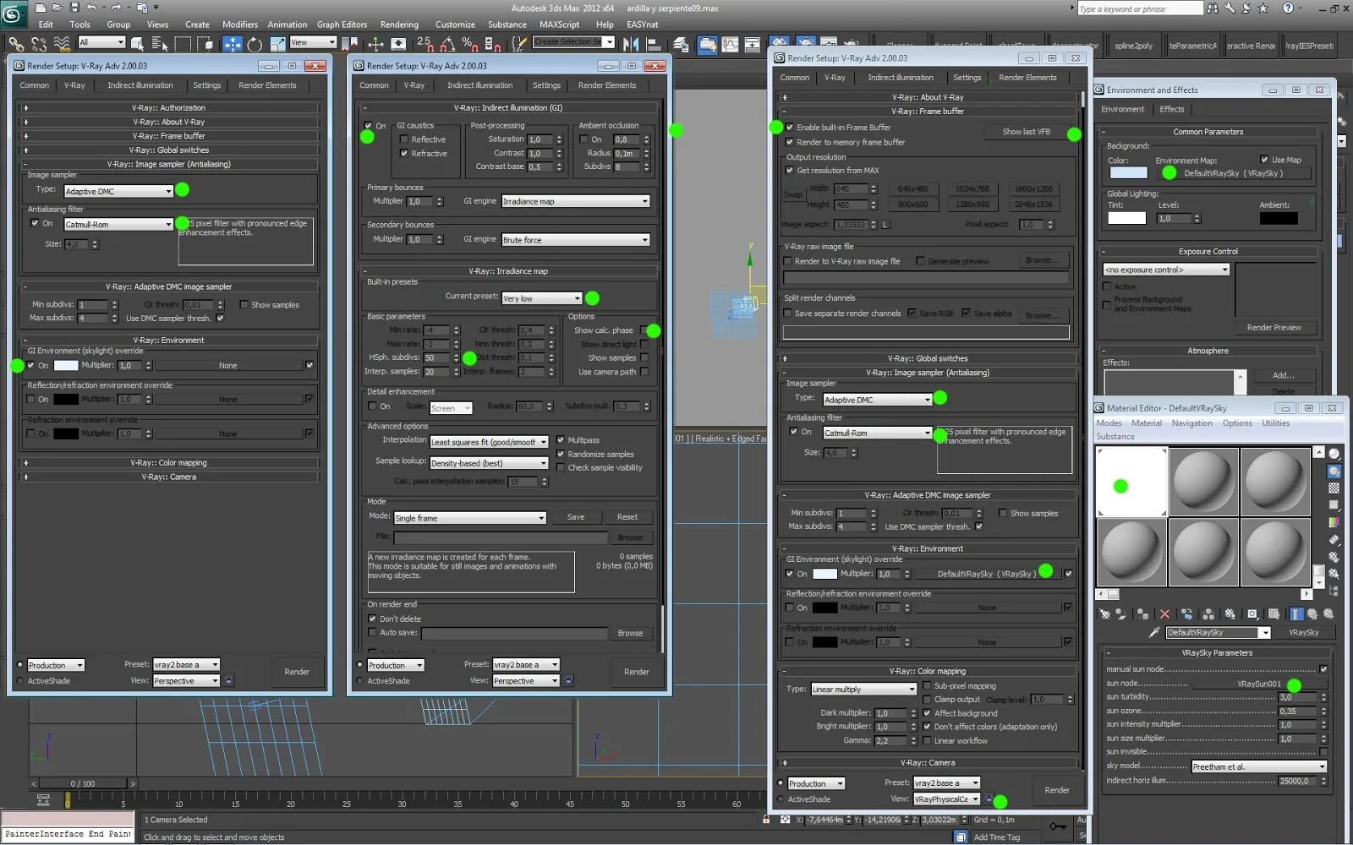Click the help search keyword field
Image resolution: width=1353 pixels, height=845 pixels.
pyautogui.click(x=1140, y=8)
